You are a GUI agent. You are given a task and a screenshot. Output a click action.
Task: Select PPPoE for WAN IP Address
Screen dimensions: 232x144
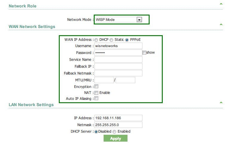point(127,40)
